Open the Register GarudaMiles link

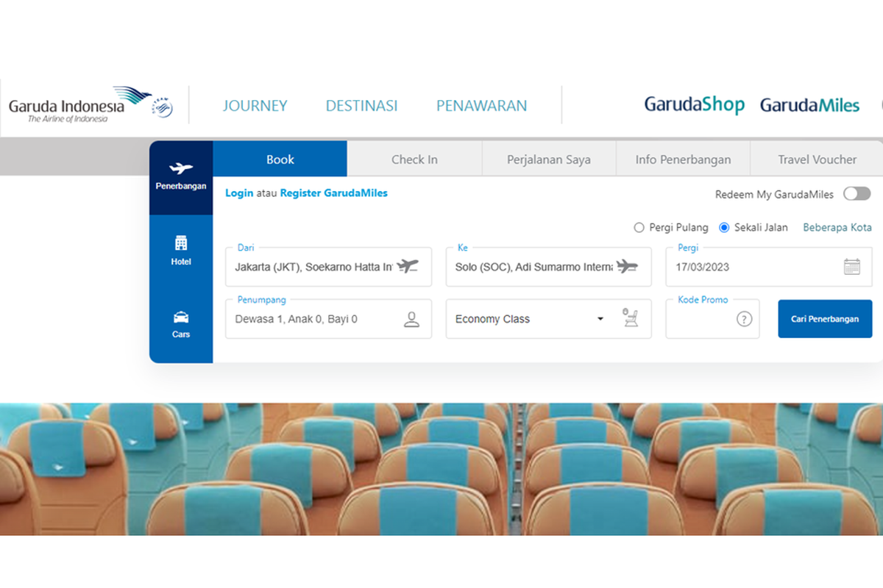333,193
